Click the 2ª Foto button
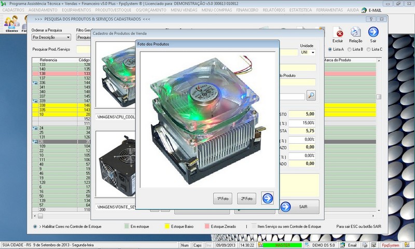 click(246, 199)
